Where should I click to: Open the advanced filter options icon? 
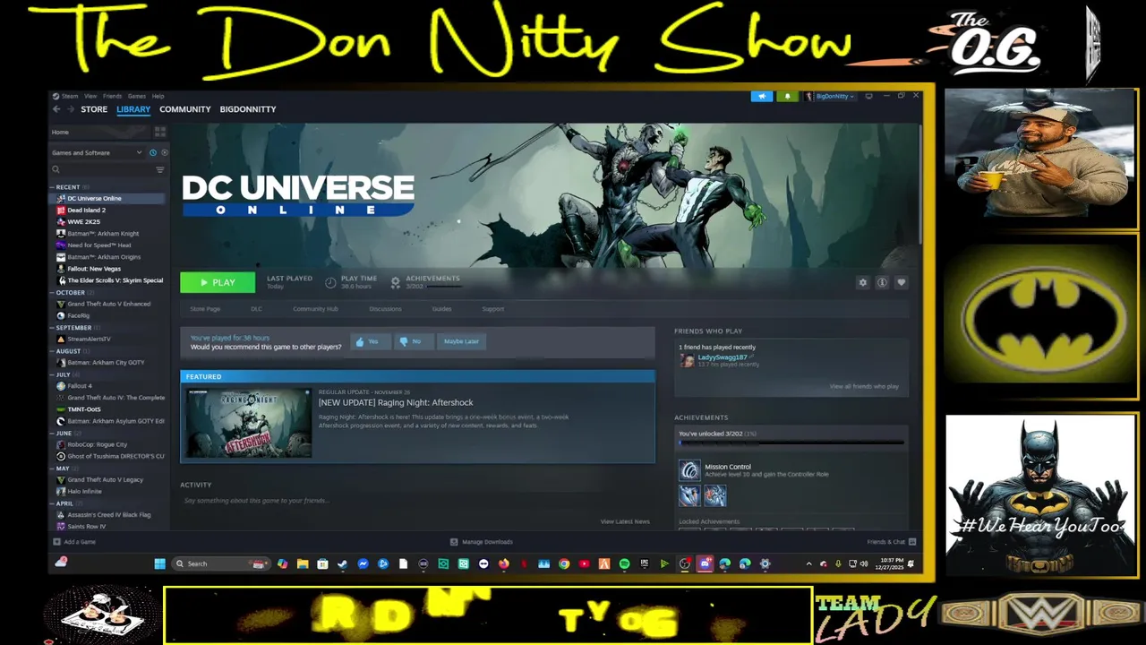tap(160, 169)
